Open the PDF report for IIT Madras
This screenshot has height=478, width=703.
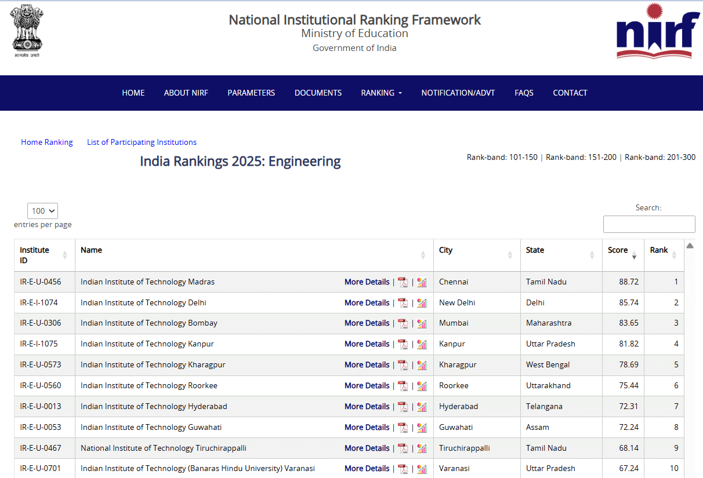tap(403, 282)
